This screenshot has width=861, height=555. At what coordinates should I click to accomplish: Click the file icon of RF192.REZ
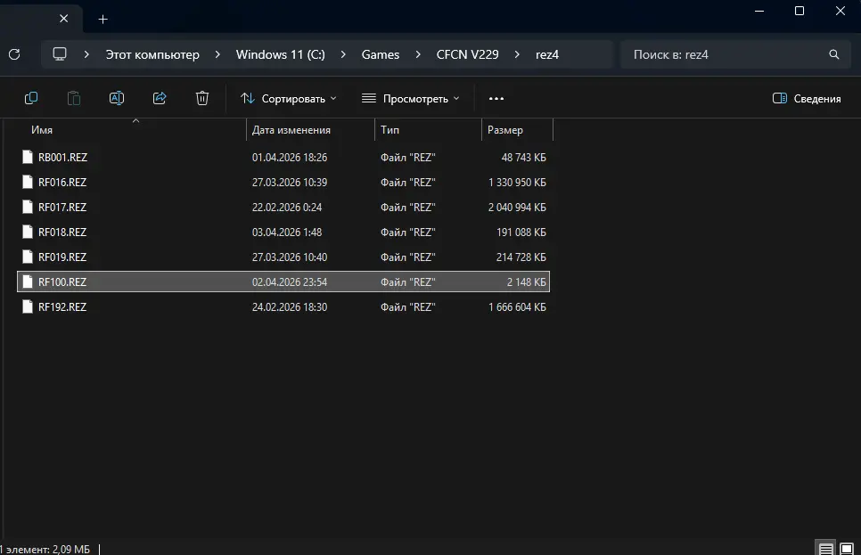[x=28, y=306]
